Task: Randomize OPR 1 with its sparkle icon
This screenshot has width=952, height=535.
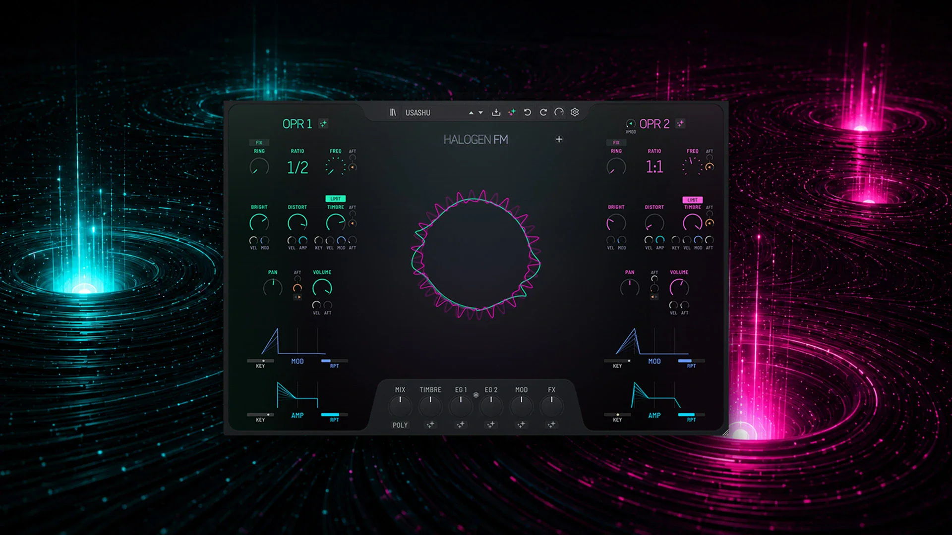Action: (x=323, y=124)
